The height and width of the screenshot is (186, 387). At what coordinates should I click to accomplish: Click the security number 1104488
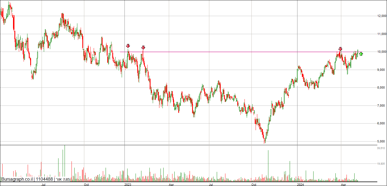(44, 179)
